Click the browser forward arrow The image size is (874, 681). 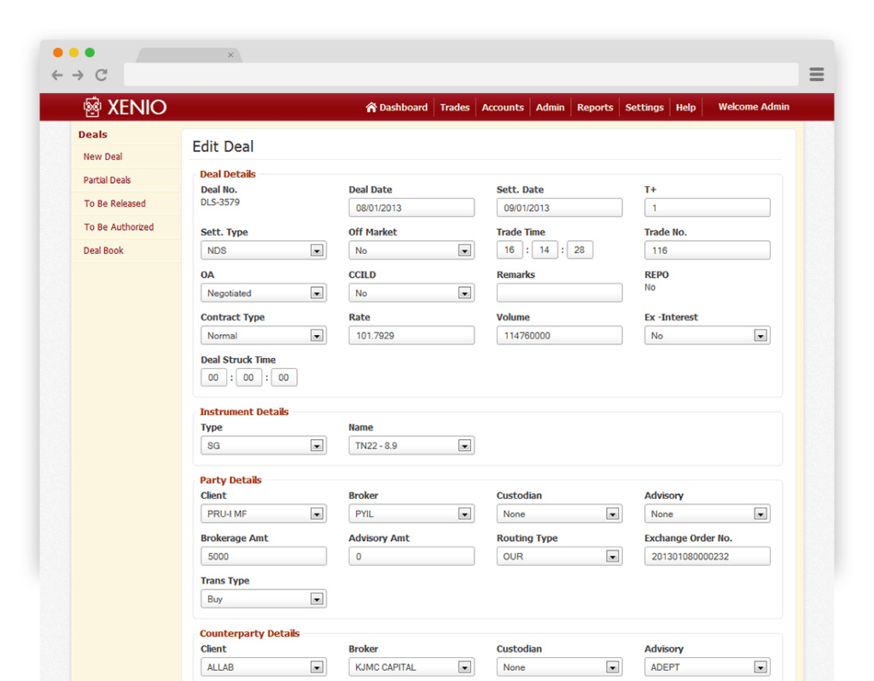coord(78,75)
